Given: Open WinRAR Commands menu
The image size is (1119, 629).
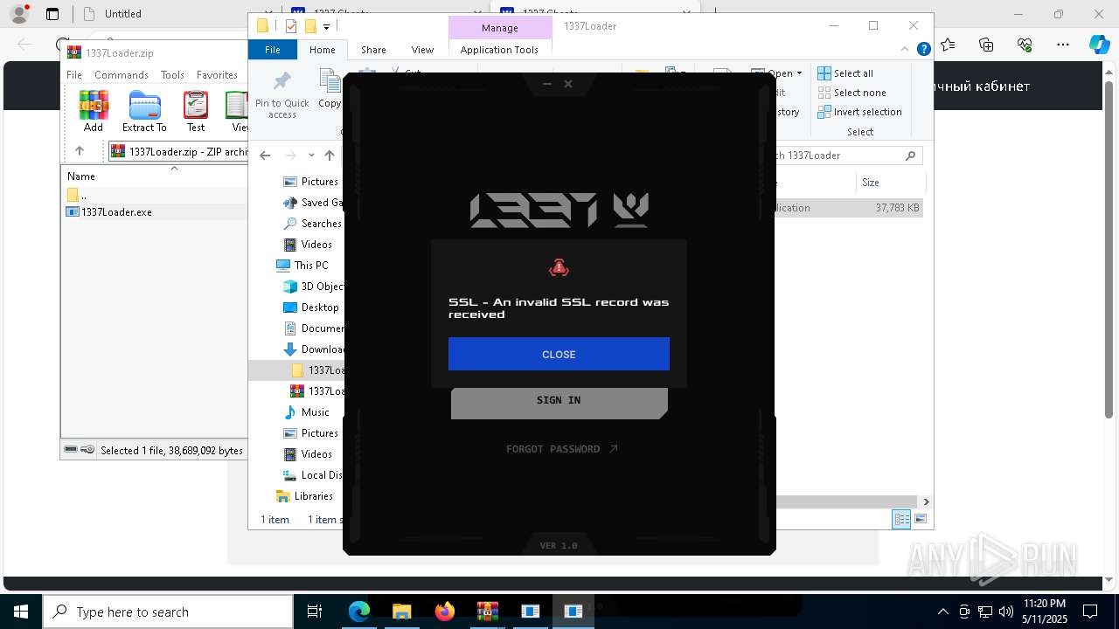Looking at the screenshot, I should point(122,75).
